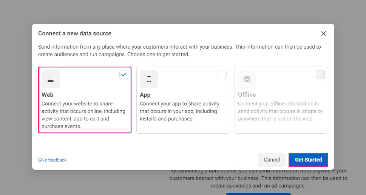Click the laptop icon on Web card
The image size is (366, 195).
[x=51, y=79]
